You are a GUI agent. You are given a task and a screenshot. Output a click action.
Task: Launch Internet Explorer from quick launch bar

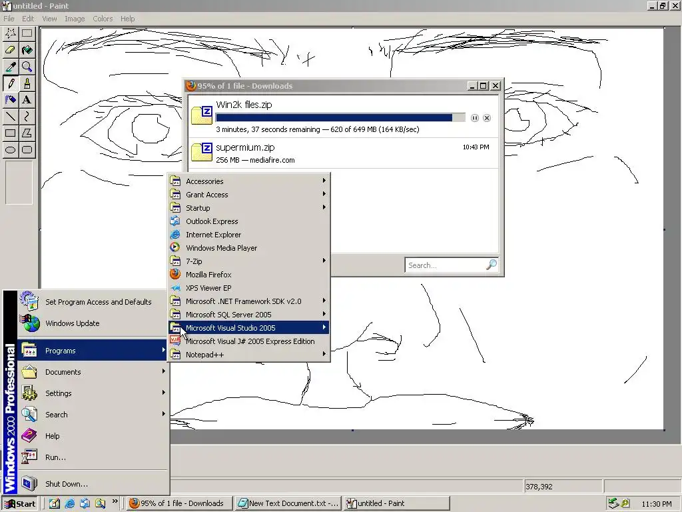tap(69, 503)
